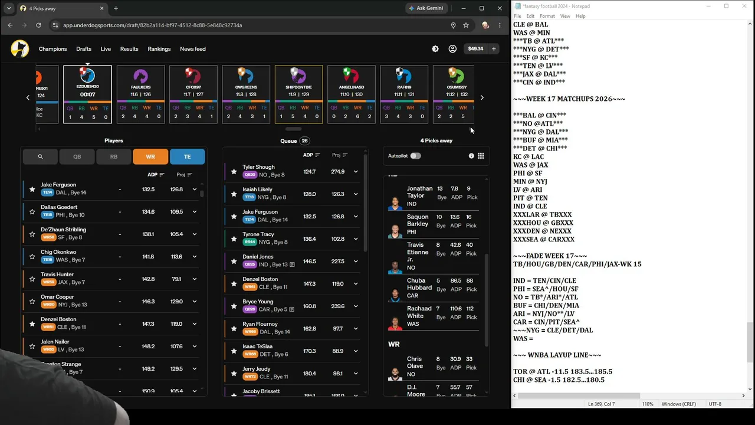Screen dimensions: 755x425
Task: Expand Omar Cooper's row in the Players list
Action: [194, 302]
